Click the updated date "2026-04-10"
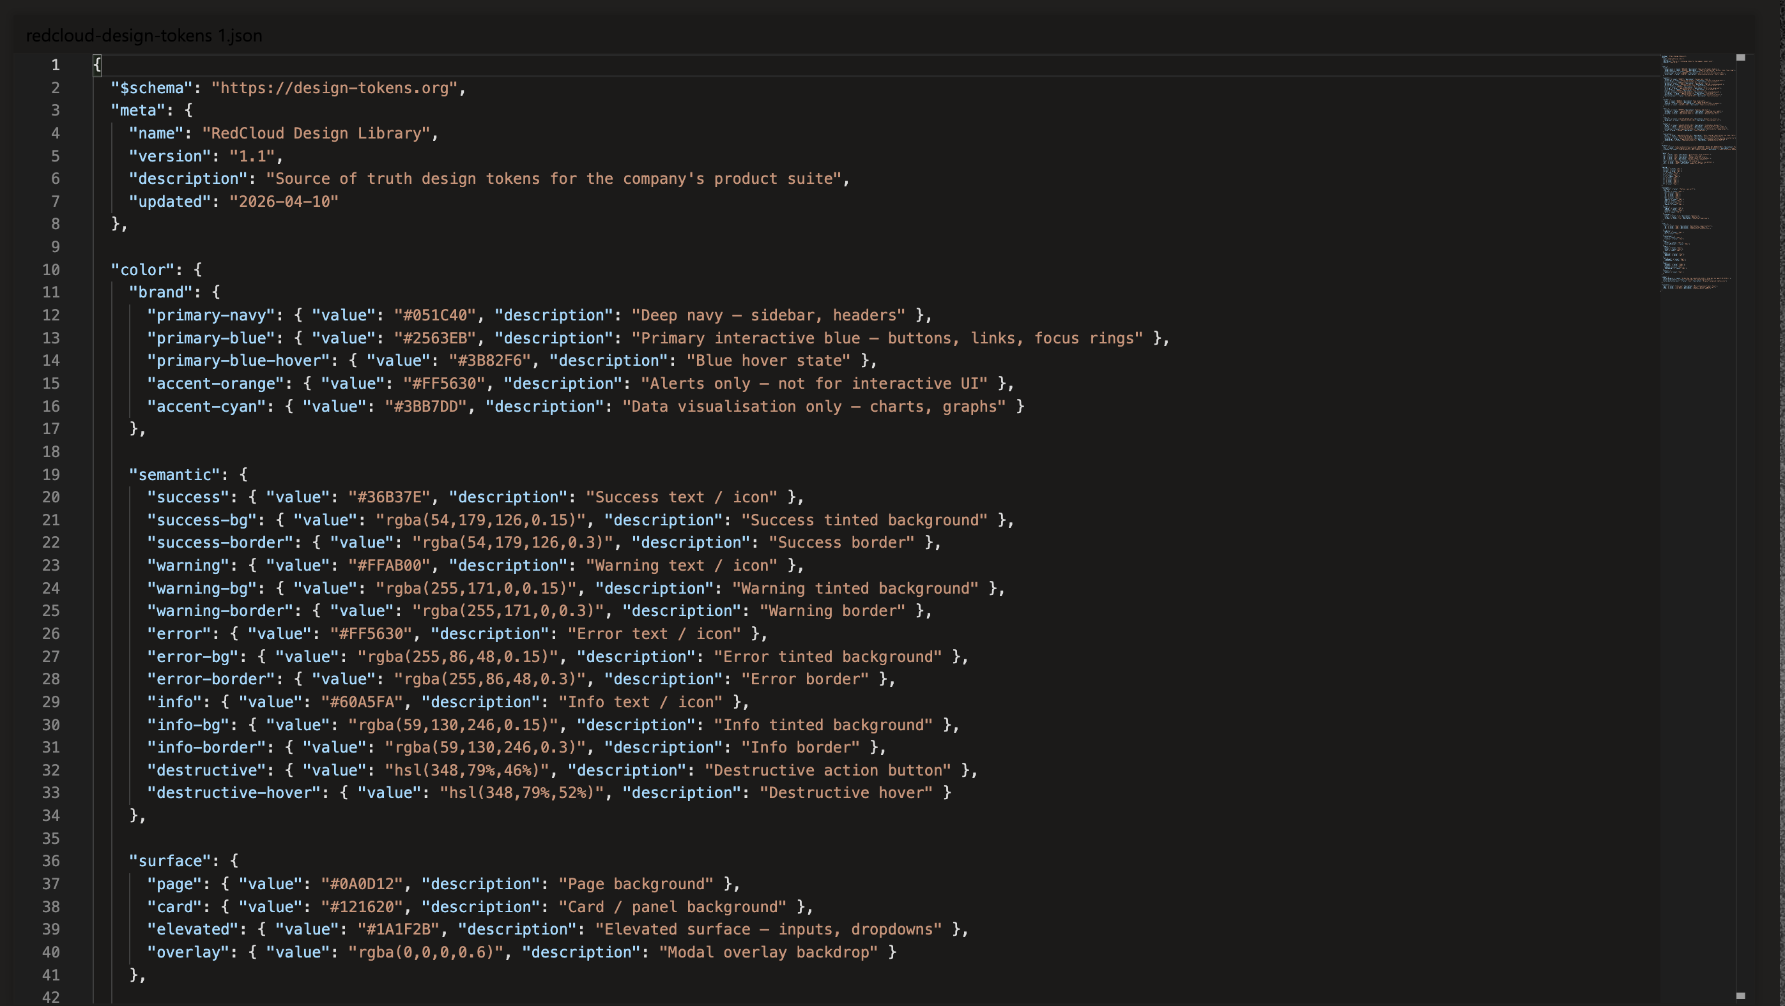Screen dimensions: 1785x1006 [x=284, y=202]
